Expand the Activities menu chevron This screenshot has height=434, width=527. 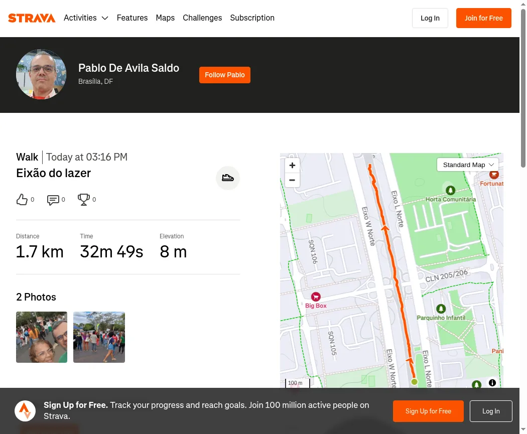105,18
